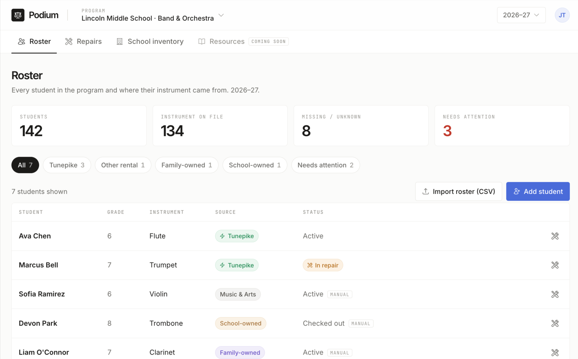Screen dimensions: 578x359
Task: Click the Trombone instrument cell
Action: point(166,323)
